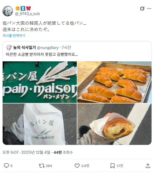Image resolution: width=156 pixels, height=173 pixels.
Task: Open the white paper bag photo
Action: [x=40, y=124]
